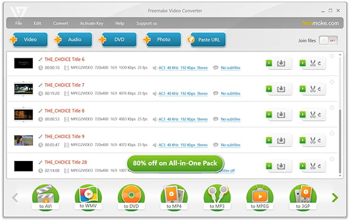Rename THE_CHOICE Title 8 with pencil icon
The width and height of the screenshot is (350, 221).
pyautogui.click(x=40, y=111)
